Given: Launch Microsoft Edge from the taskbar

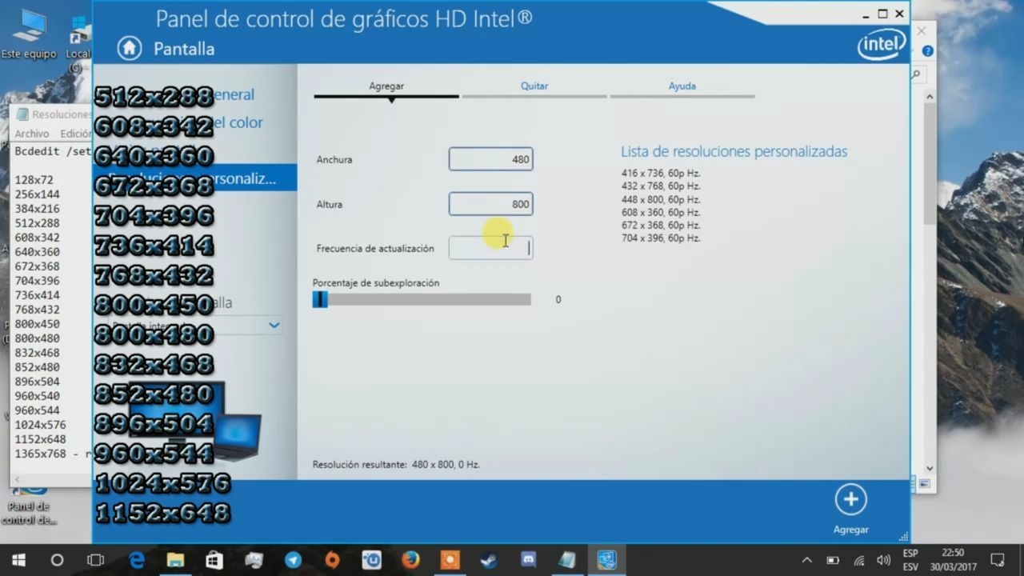Looking at the screenshot, I should click(x=137, y=560).
